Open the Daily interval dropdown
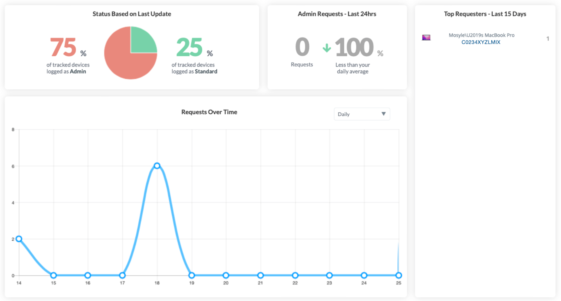The width and height of the screenshot is (561, 301). tap(361, 114)
